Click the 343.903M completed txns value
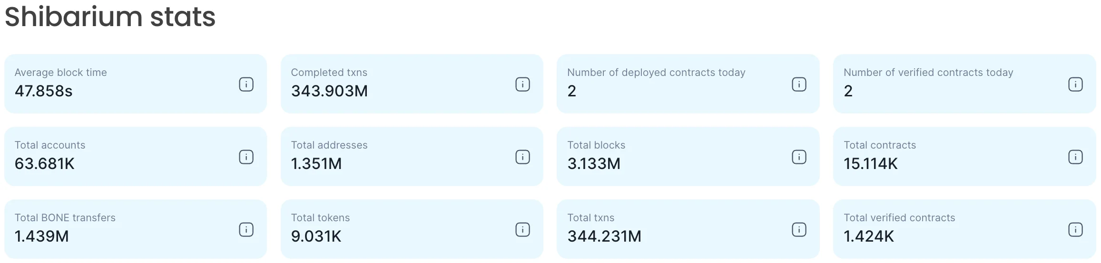Image resolution: width=1101 pixels, height=263 pixels. tap(329, 91)
